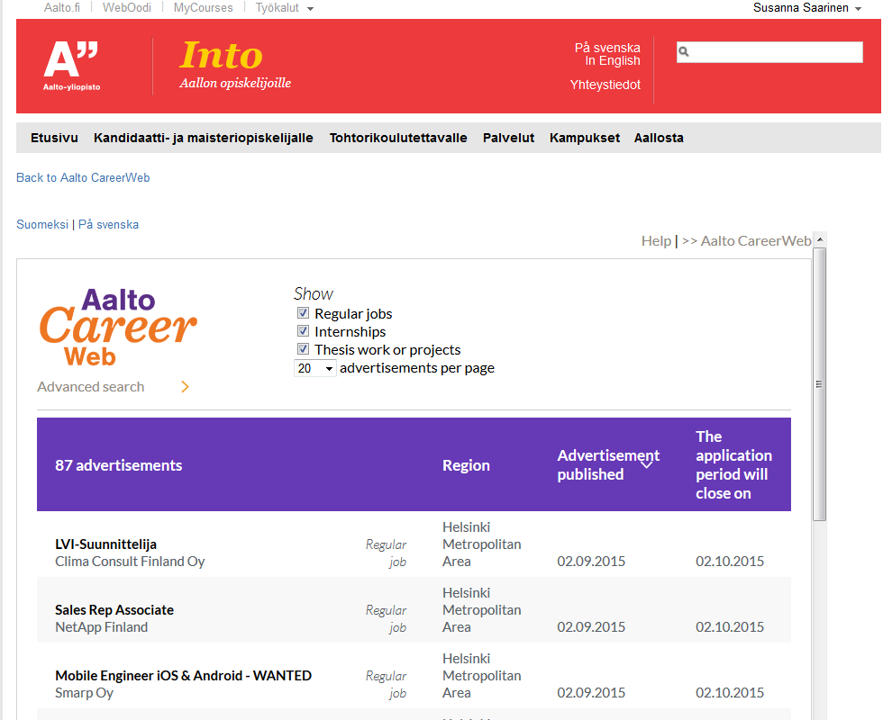Click the Aalto.fi link
The image size is (892, 720).
tap(62, 8)
